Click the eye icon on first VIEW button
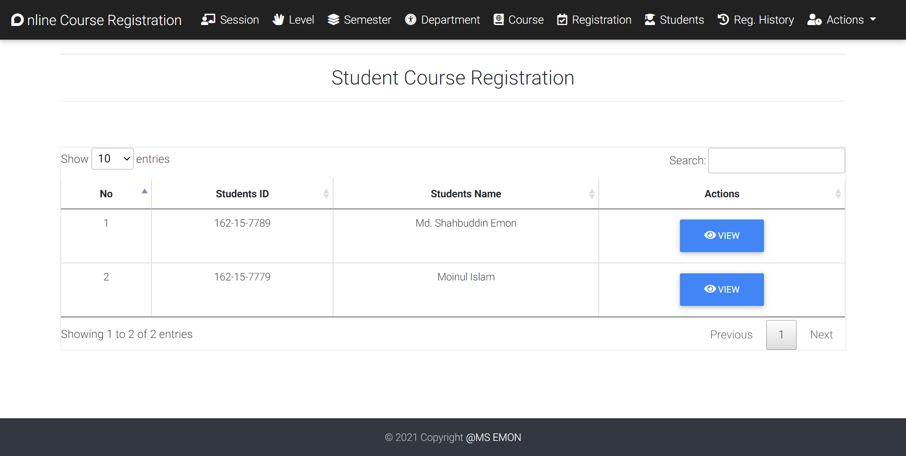The width and height of the screenshot is (906, 456). click(x=710, y=235)
